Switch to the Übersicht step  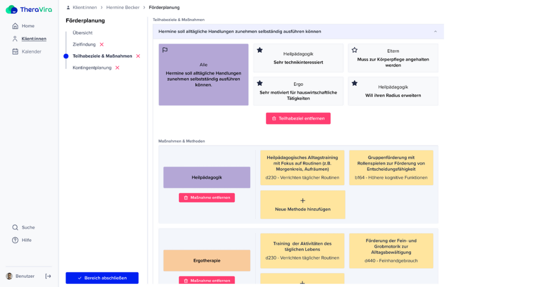(x=82, y=33)
